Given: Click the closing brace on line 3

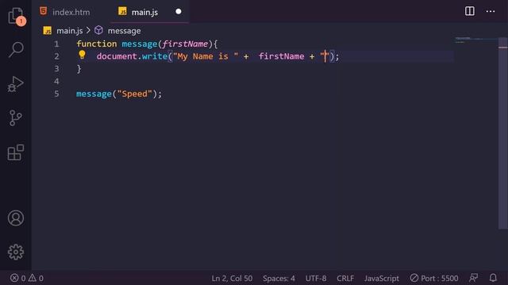Looking at the screenshot, I should click(x=79, y=69).
